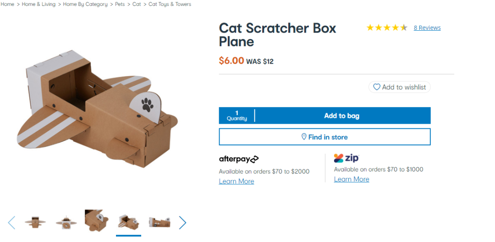Click the left carousel arrow under the product image
The image size is (495, 242).
[x=11, y=223]
